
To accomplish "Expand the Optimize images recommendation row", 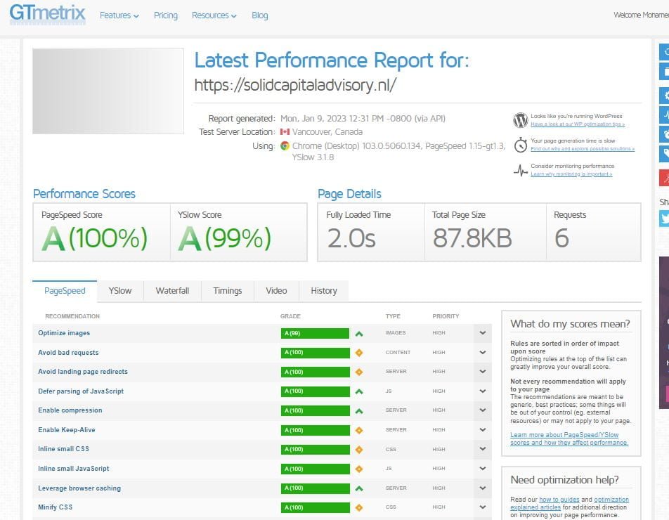I will (483, 334).
